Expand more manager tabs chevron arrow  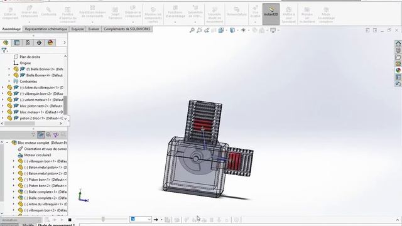pos(64,43)
